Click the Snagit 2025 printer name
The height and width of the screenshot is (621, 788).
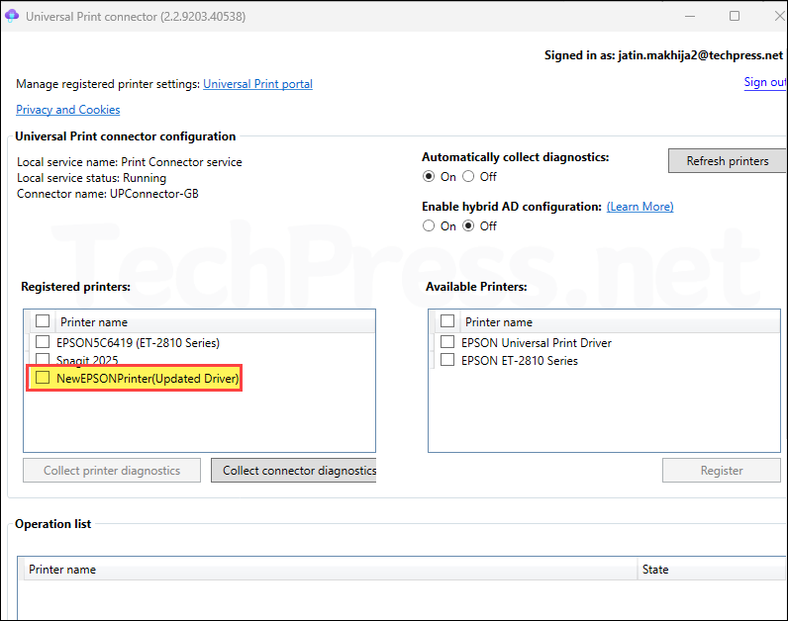coord(87,360)
